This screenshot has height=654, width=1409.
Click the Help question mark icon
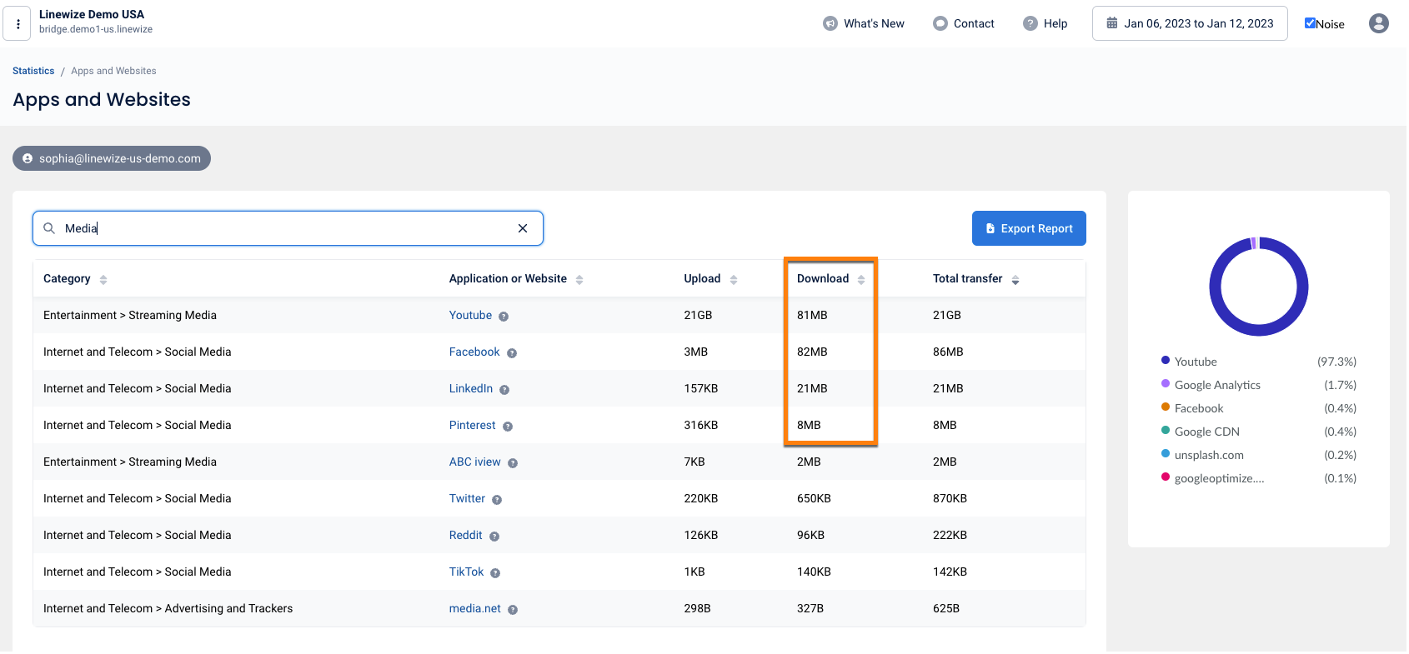point(1030,23)
